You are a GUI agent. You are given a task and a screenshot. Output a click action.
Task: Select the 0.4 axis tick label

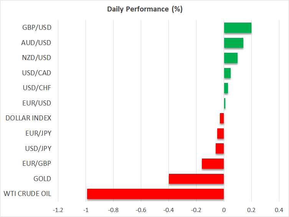point(279,211)
